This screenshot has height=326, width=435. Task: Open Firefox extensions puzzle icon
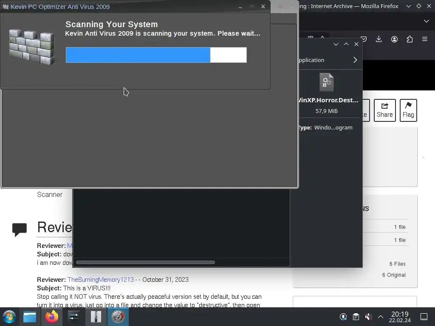410,39
